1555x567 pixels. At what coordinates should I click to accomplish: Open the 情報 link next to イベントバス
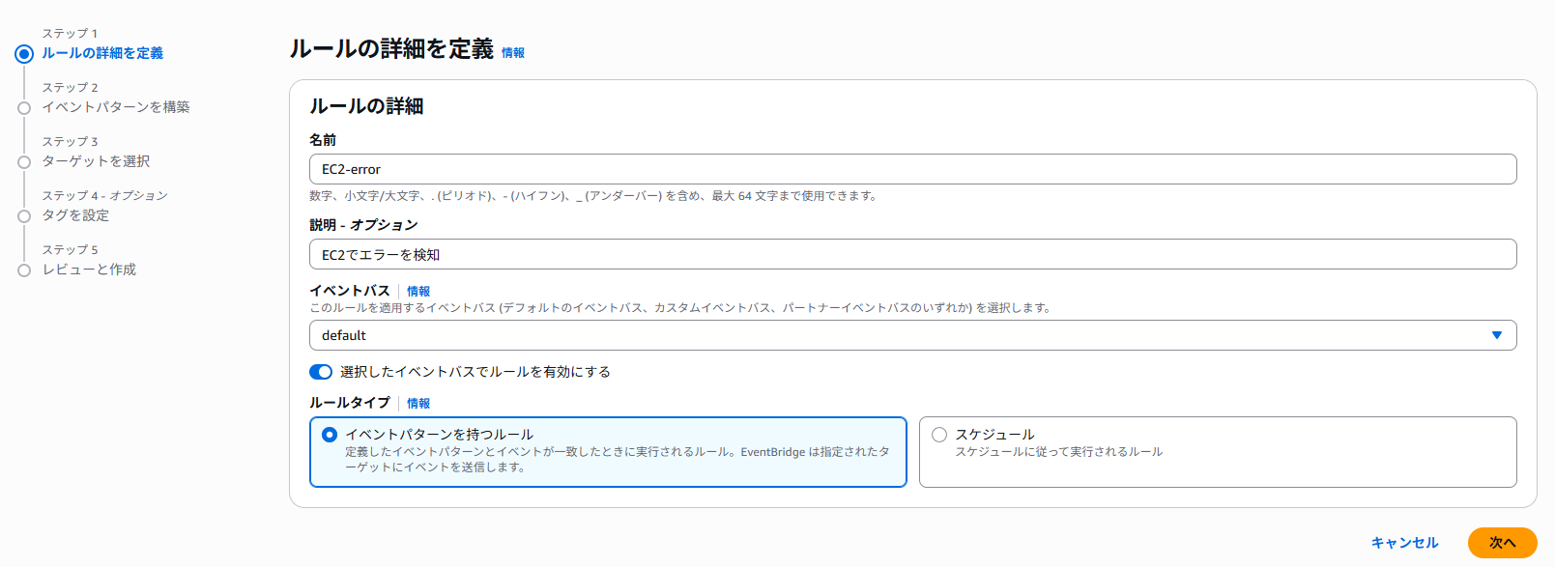[x=418, y=292]
